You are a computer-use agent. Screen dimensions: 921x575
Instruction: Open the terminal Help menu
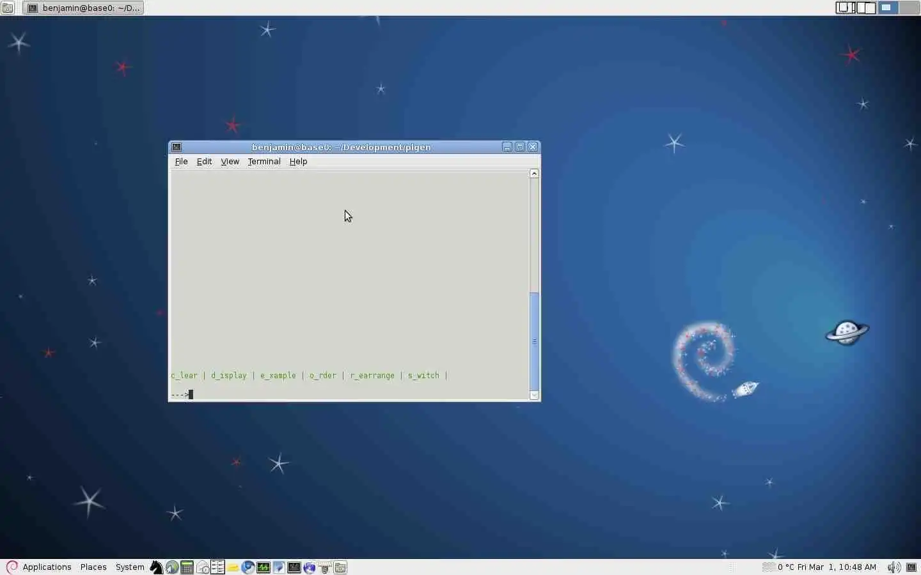coord(298,162)
